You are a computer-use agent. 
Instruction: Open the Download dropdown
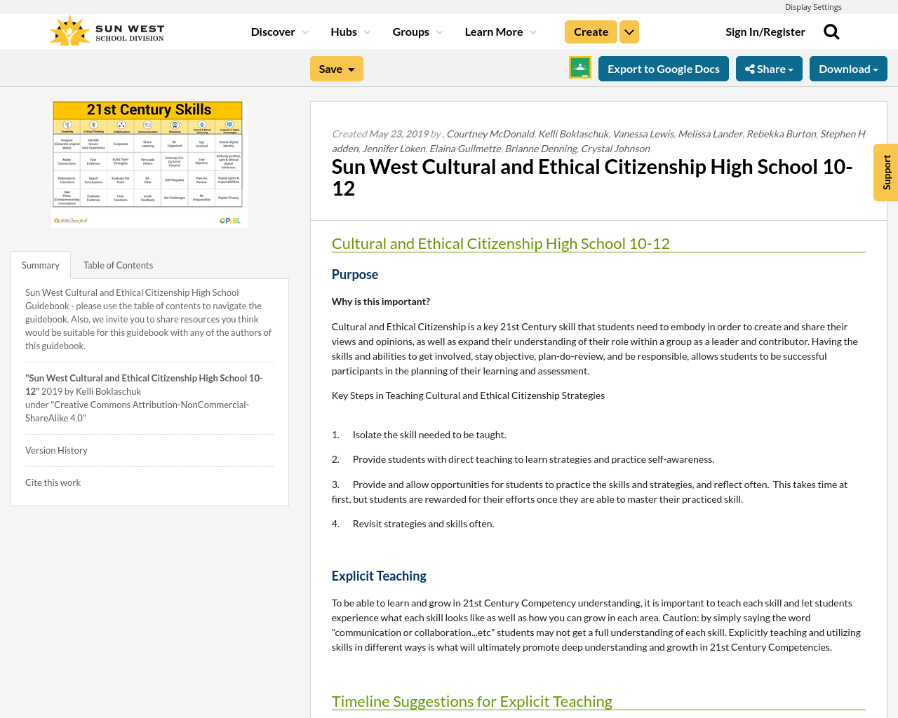point(848,68)
